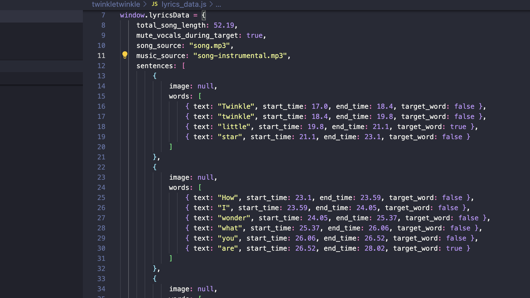The width and height of the screenshot is (530, 298).
Task: Click the JS file icon in breadcrumb
Action: pyautogui.click(x=155, y=4)
